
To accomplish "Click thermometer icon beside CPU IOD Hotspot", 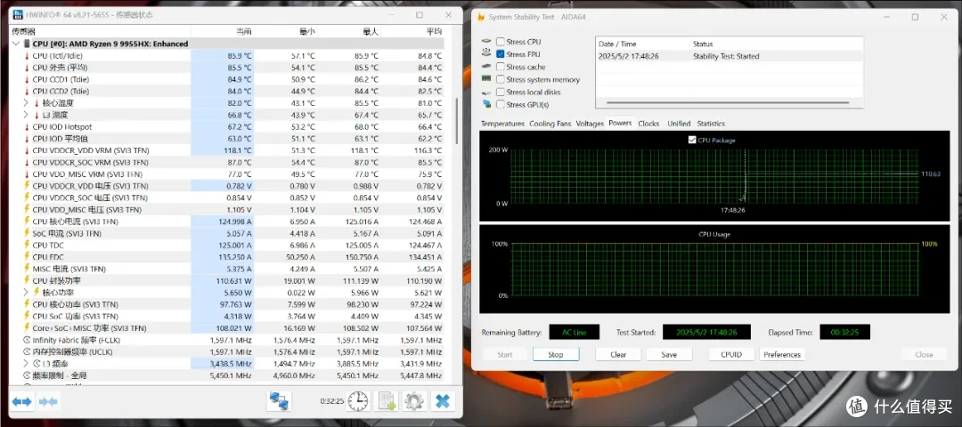I will 27,127.
